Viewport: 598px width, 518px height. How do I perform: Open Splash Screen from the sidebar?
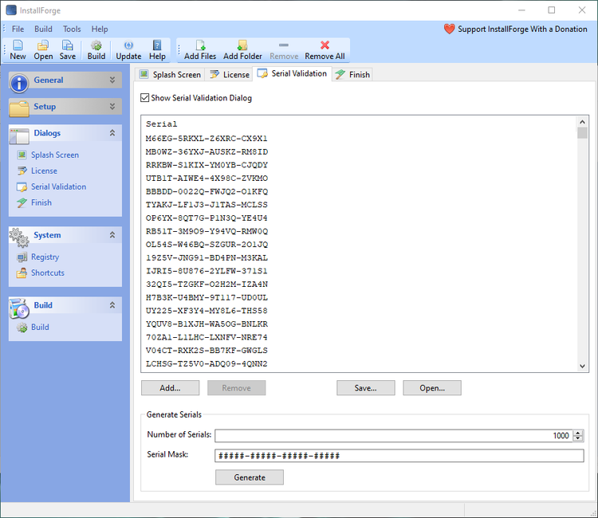[55, 155]
